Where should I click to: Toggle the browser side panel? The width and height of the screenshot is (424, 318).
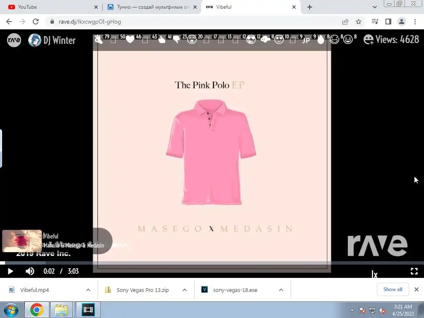click(388, 22)
